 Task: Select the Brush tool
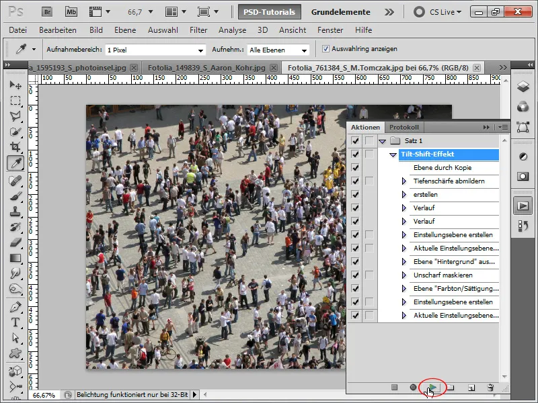[x=15, y=196]
